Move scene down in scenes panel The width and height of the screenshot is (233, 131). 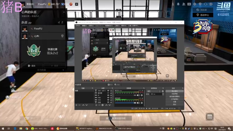[x=87, y=105]
